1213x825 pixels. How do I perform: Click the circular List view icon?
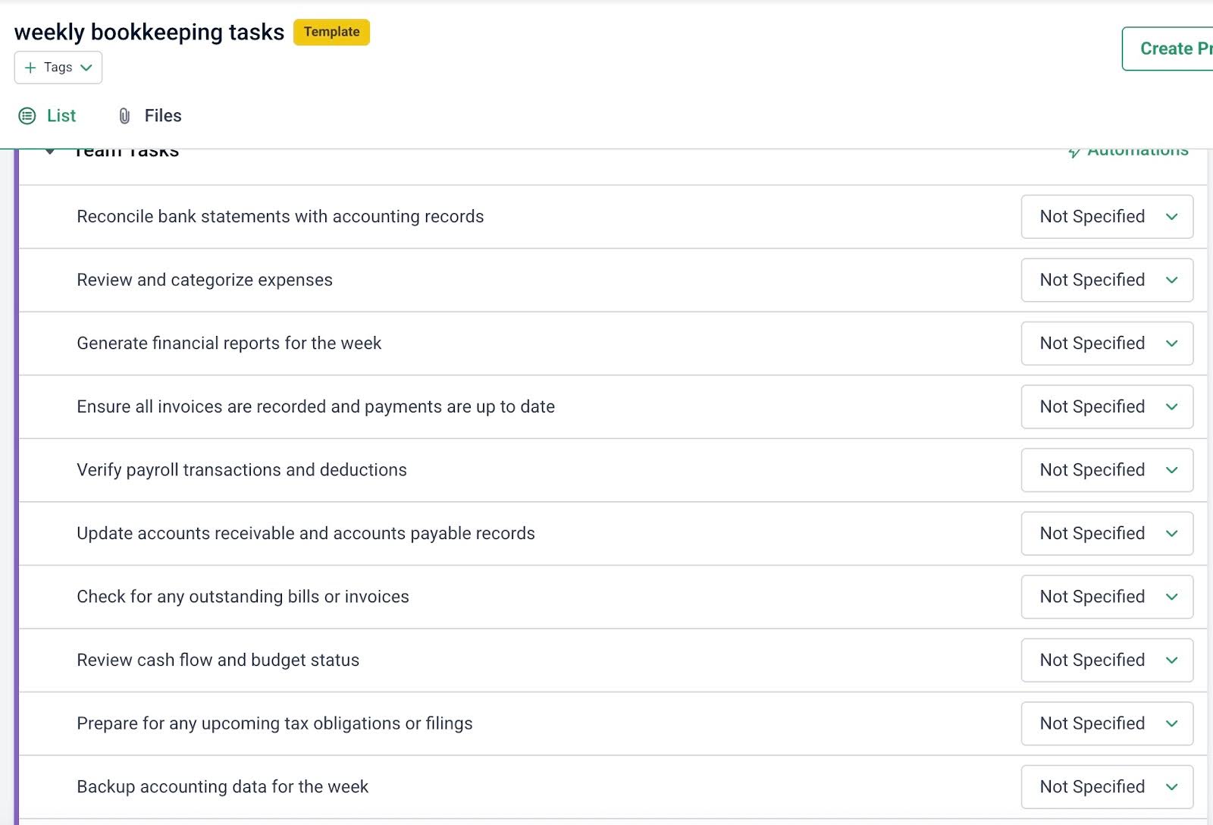pos(28,115)
